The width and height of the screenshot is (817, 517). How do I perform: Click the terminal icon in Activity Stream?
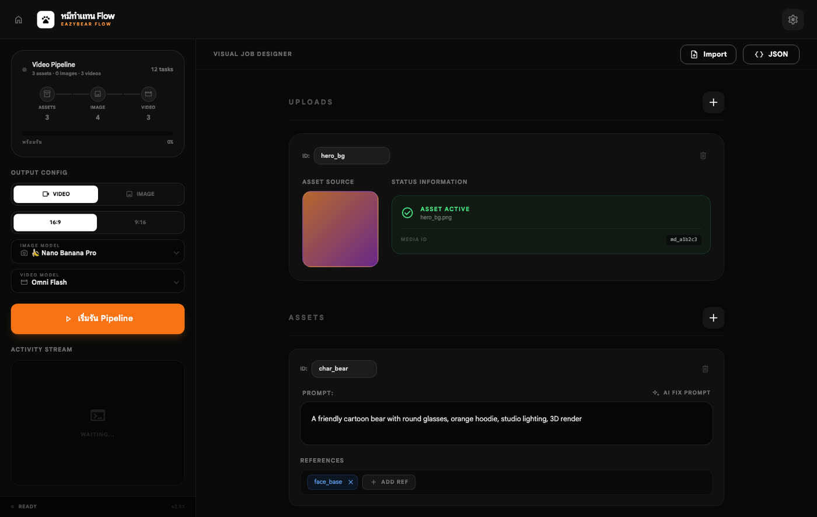(97, 415)
